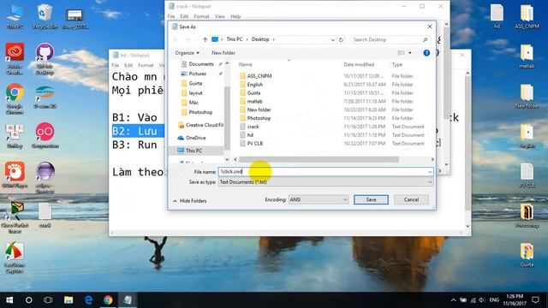Image resolution: width=548 pixels, height=308 pixels.
Task: Select the GOM Player desktop icon
Action: coord(15,175)
